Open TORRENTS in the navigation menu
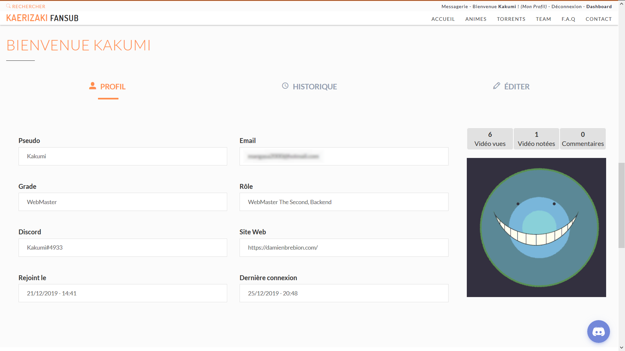 [x=511, y=19]
